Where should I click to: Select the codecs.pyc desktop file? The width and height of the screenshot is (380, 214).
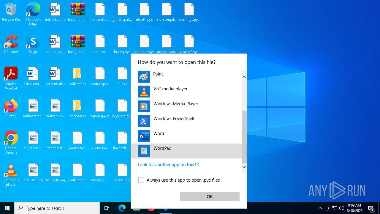pyautogui.click(x=100, y=77)
